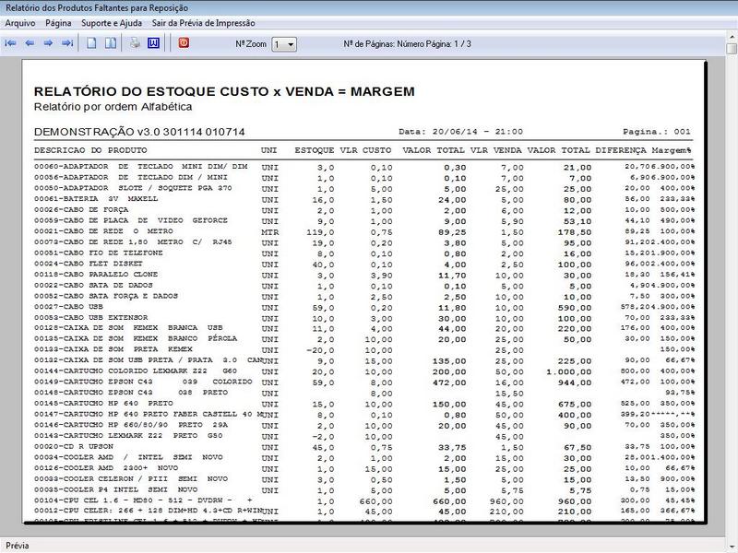Click row 00060-ADAPTADOR DE TECLADO MINI DIM
The width and height of the screenshot is (738, 553).
click(x=363, y=167)
